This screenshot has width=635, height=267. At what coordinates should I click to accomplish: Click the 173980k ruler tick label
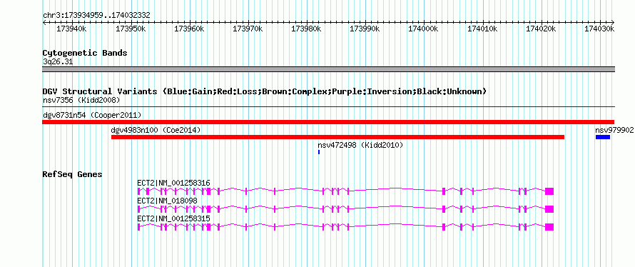[x=306, y=29]
